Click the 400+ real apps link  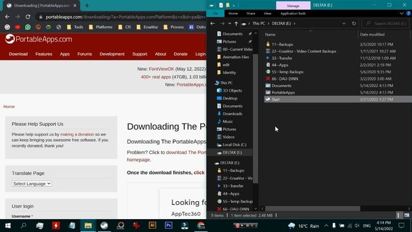coord(156,77)
